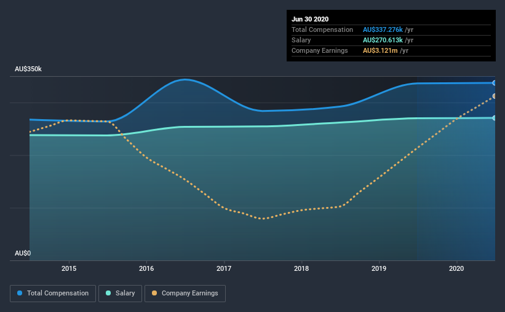Click the 2017 x-axis label
Image resolution: width=505 pixels, height=312 pixels.
tap(224, 268)
